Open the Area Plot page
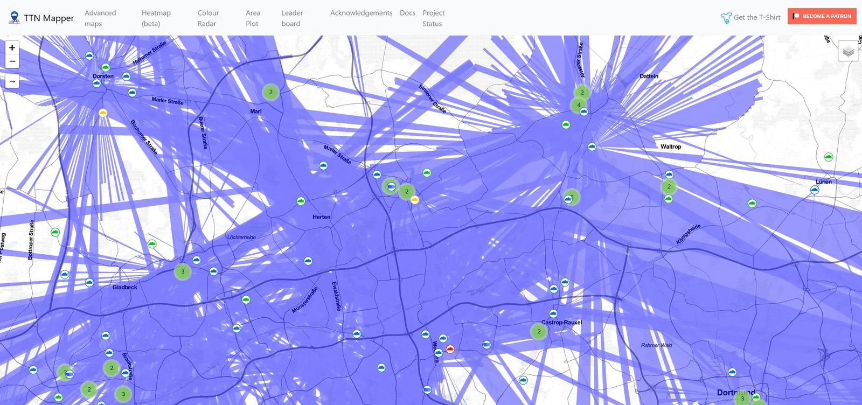862x405 pixels. point(253,18)
